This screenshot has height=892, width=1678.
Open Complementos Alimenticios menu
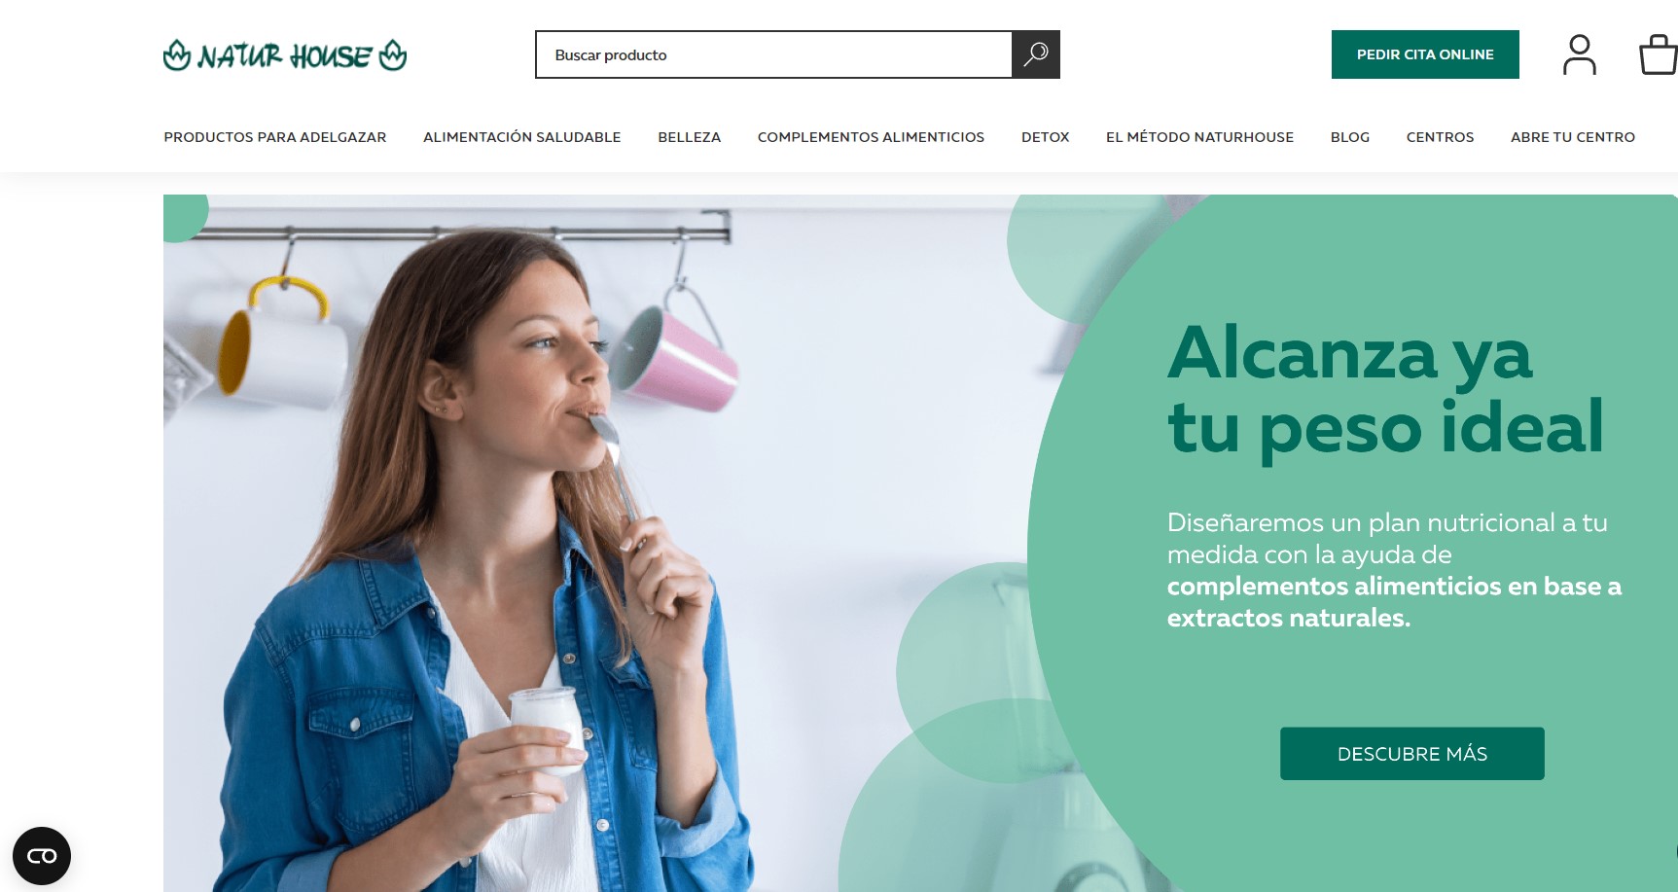click(x=871, y=137)
